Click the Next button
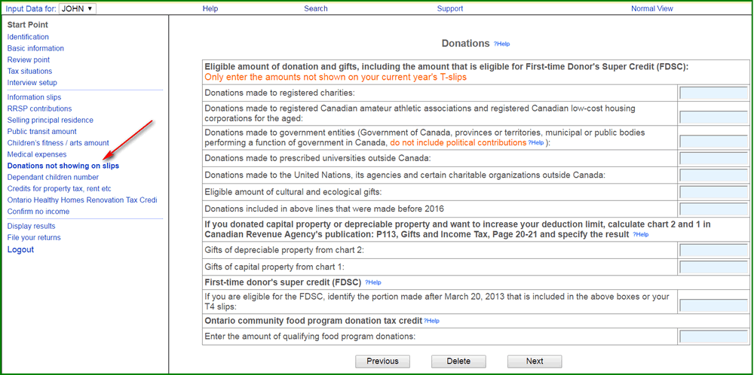This screenshot has width=754, height=375. coord(535,361)
